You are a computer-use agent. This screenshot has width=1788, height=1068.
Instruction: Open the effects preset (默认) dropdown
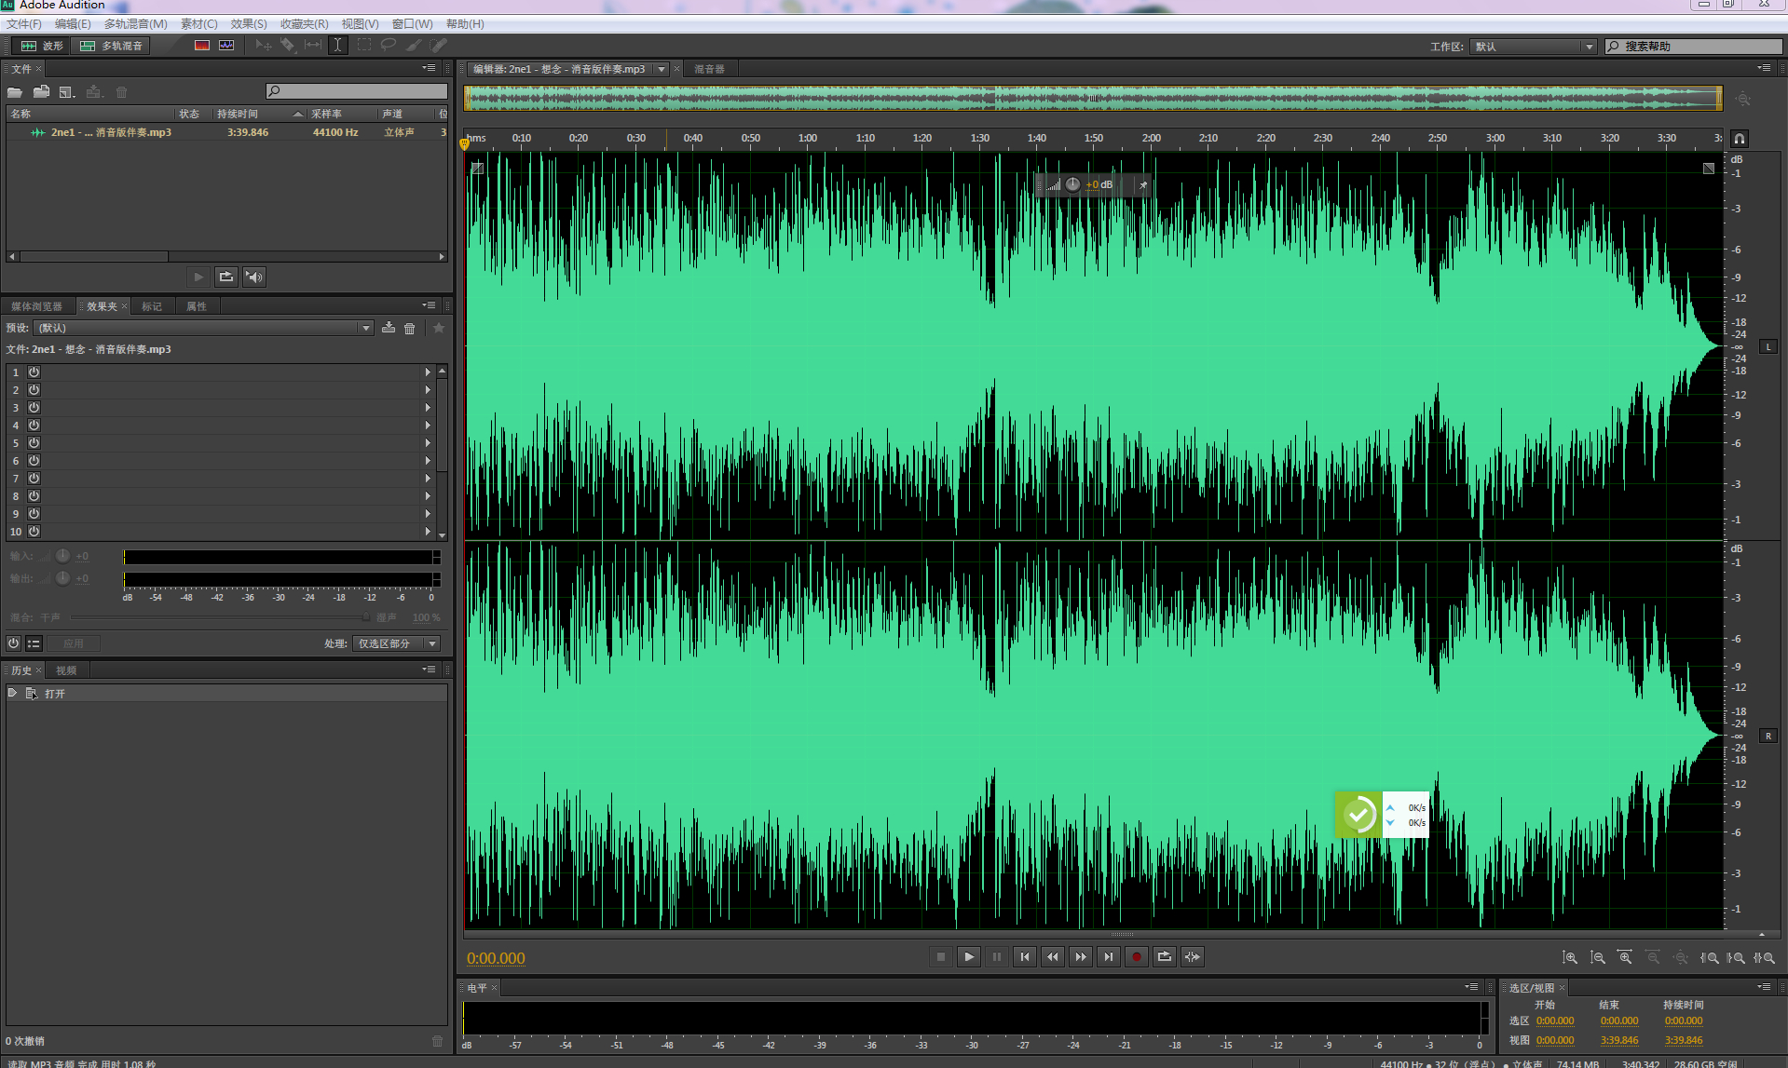(365, 328)
